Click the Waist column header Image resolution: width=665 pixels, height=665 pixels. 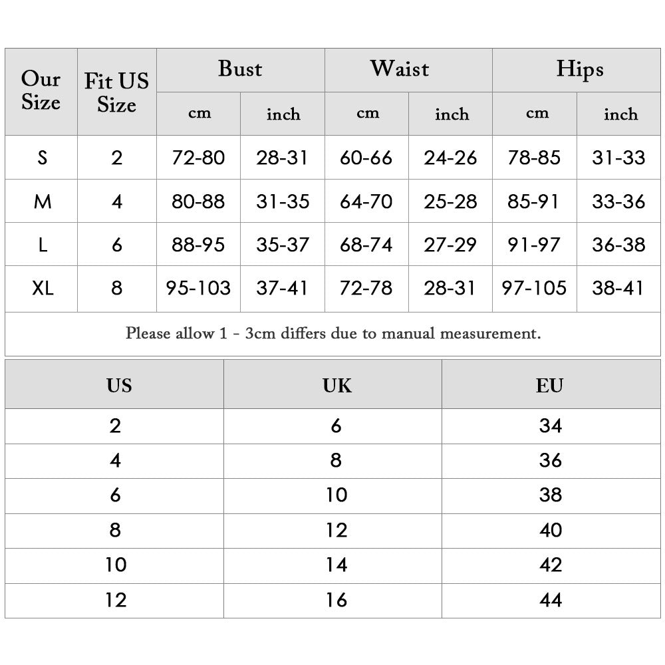pos(400,69)
